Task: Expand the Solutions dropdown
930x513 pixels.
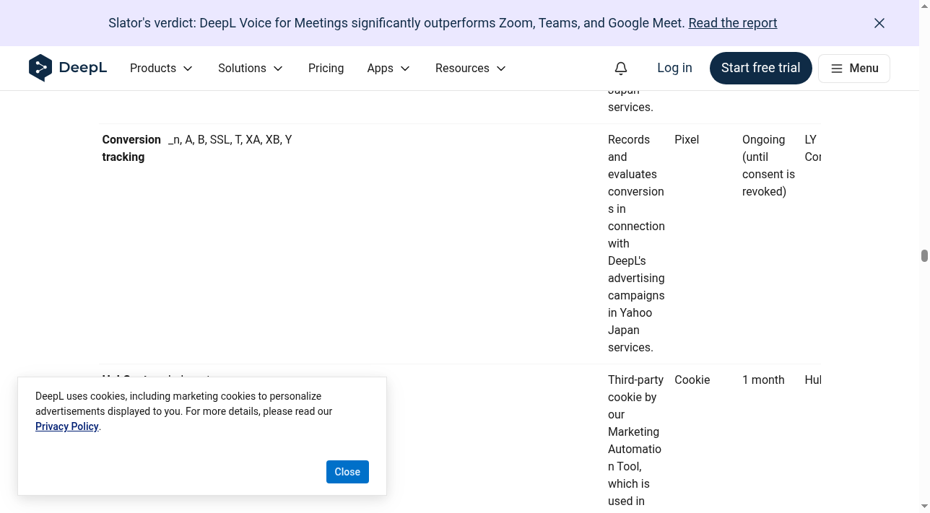Action: 251,68
